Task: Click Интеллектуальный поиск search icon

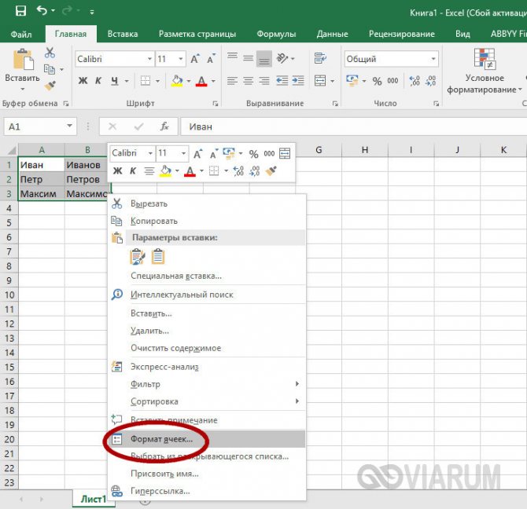Action: click(x=117, y=295)
